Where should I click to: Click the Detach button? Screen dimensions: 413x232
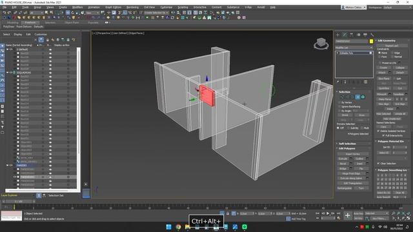point(400,72)
